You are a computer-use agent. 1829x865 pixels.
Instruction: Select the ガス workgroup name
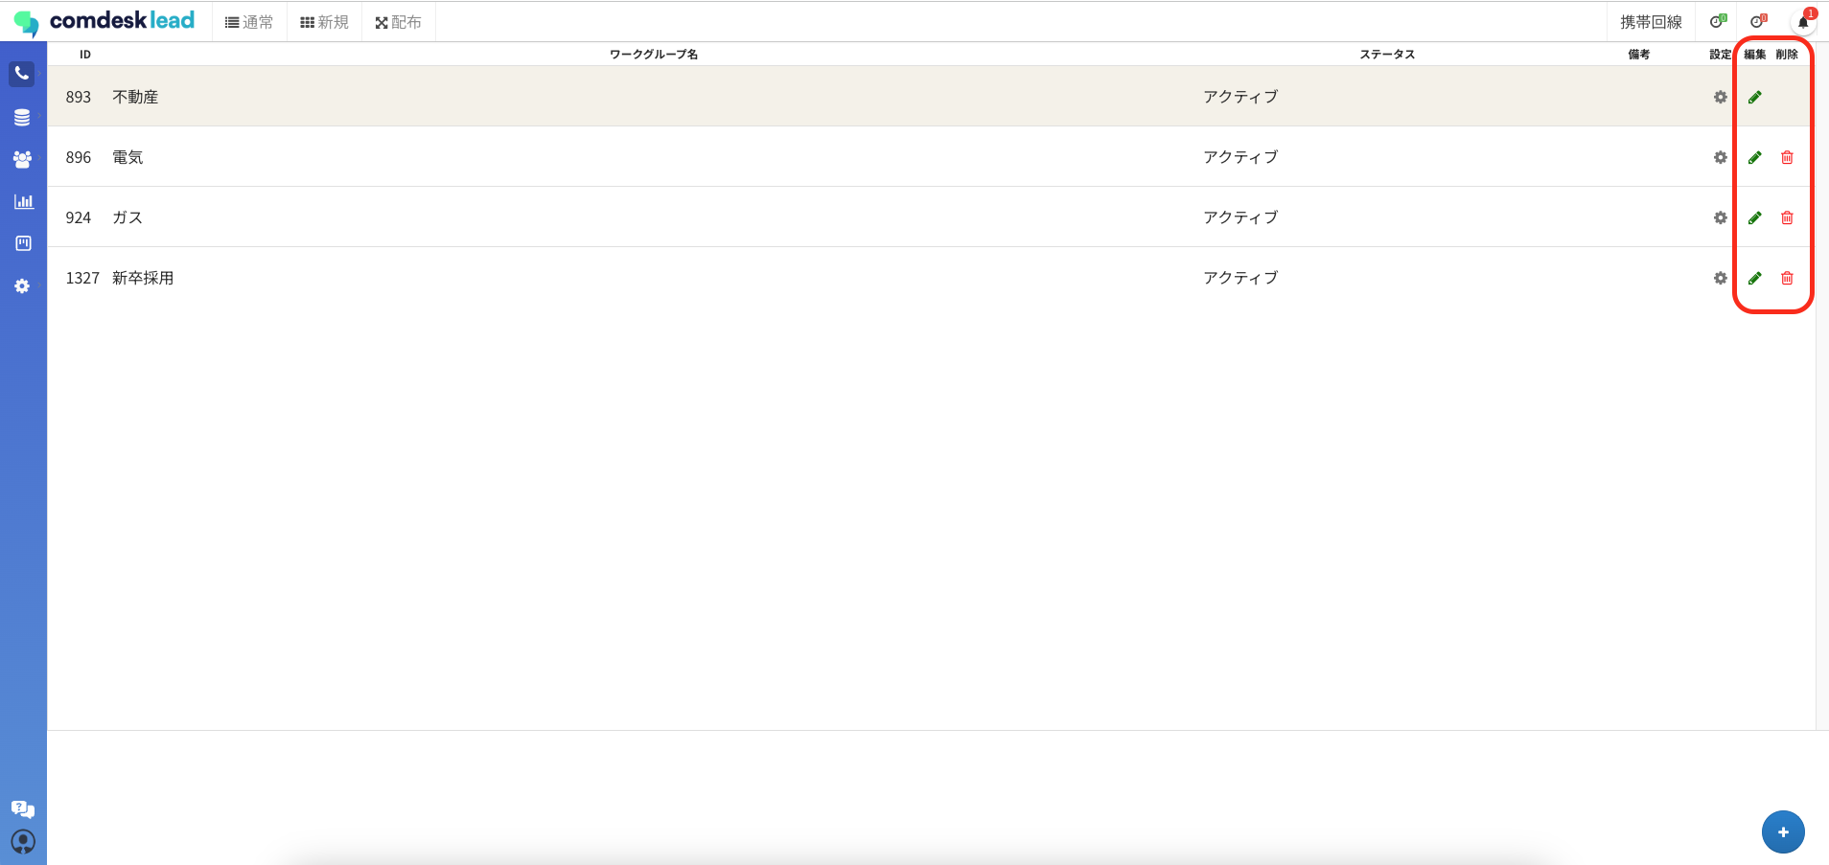click(x=127, y=217)
